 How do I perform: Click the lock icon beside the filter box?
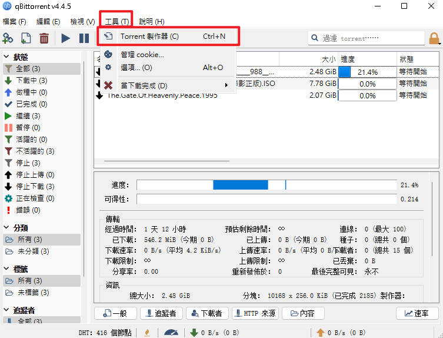(x=434, y=38)
